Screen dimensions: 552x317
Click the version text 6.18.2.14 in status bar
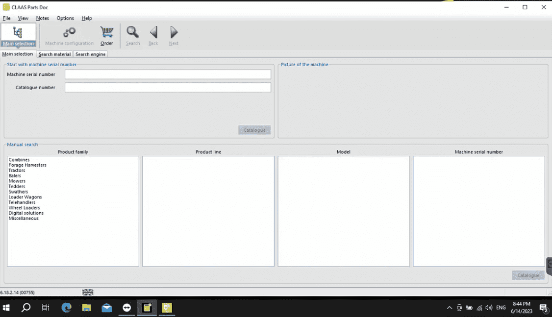tap(17, 293)
